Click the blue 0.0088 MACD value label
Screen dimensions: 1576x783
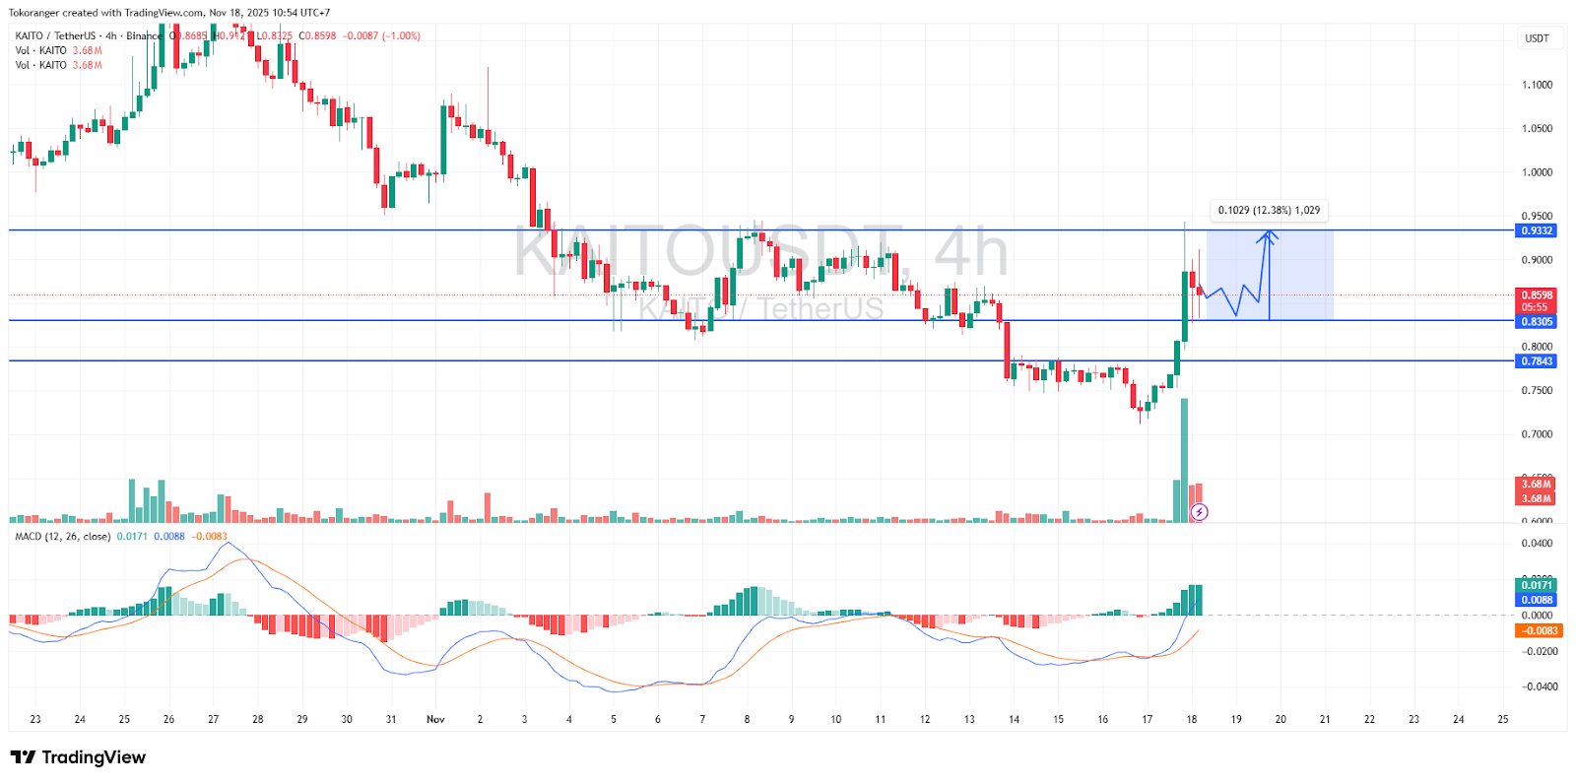point(1537,600)
